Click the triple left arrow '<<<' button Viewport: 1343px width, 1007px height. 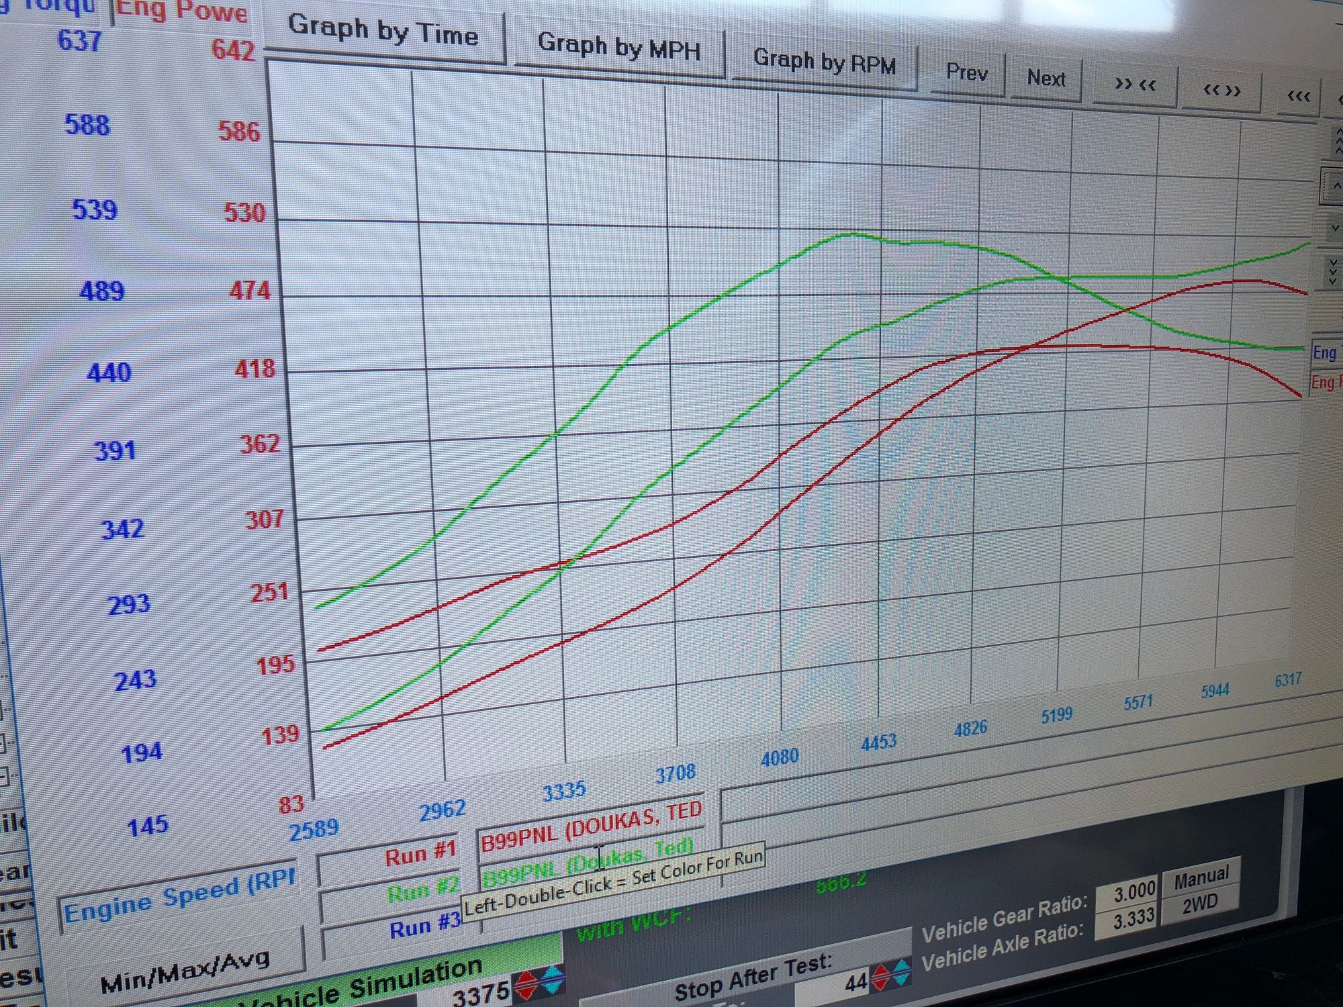pyautogui.click(x=1299, y=97)
